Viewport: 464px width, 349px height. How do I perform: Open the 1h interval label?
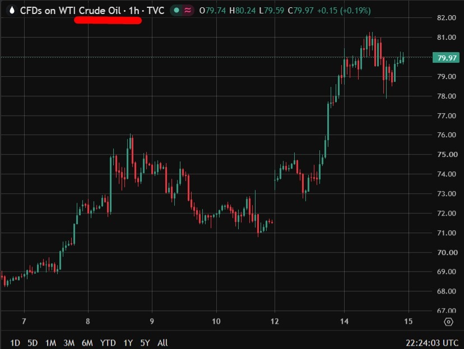tap(134, 11)
